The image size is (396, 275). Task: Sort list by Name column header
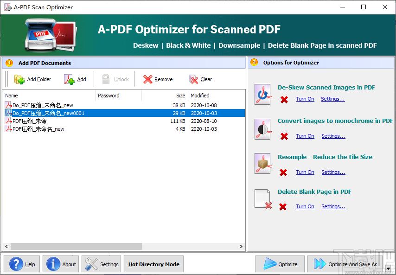point(49,96)
